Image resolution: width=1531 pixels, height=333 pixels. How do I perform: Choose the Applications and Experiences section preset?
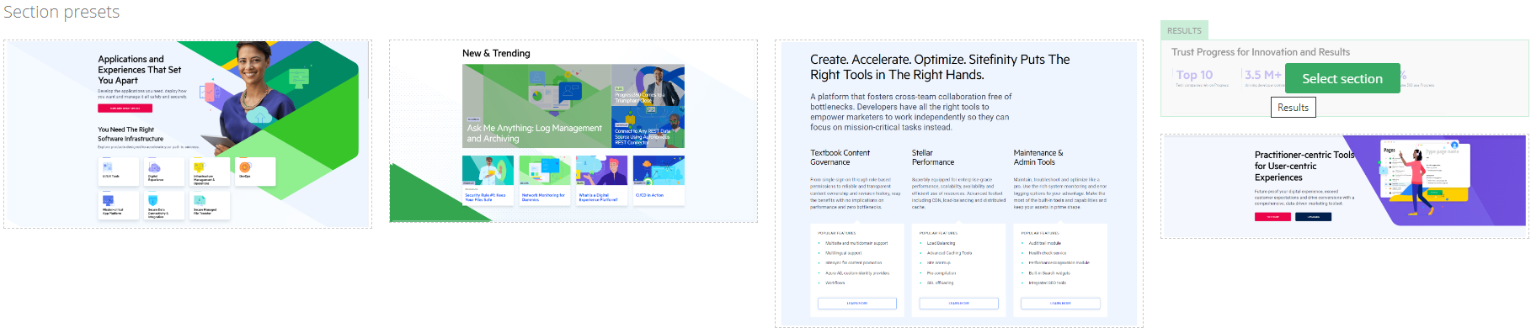188,134
